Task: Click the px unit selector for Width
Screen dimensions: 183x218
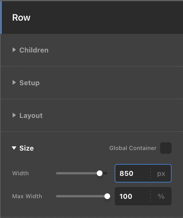Action: click(161, 173)
